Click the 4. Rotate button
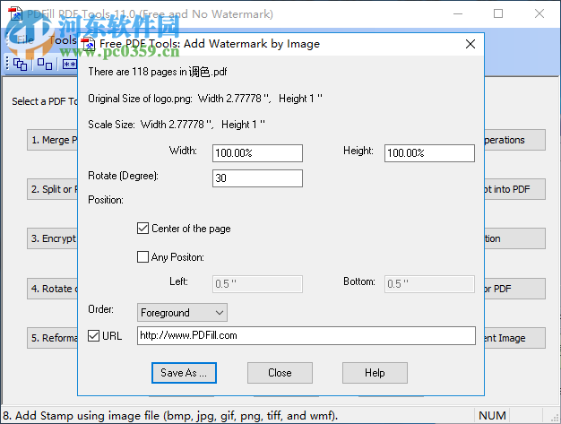Screen dimensions: 561x424 pyautogui.click(x=52, y=289)
